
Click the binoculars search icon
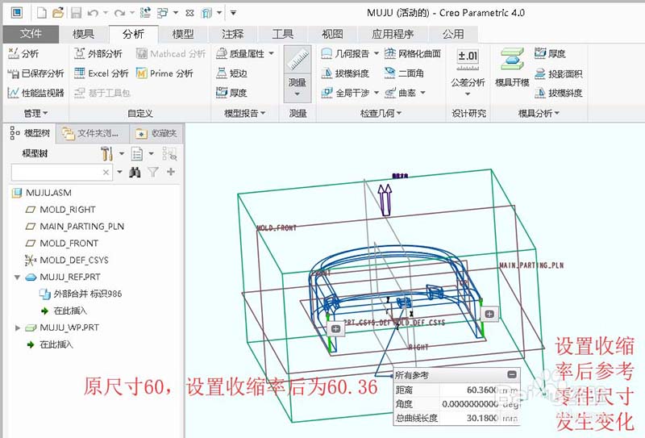(135, 172)
